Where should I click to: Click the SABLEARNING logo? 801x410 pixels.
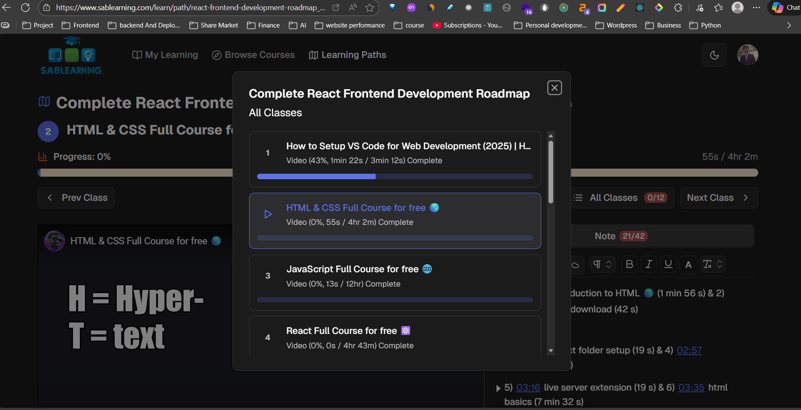pyautogui.click(x=71, y=56)
